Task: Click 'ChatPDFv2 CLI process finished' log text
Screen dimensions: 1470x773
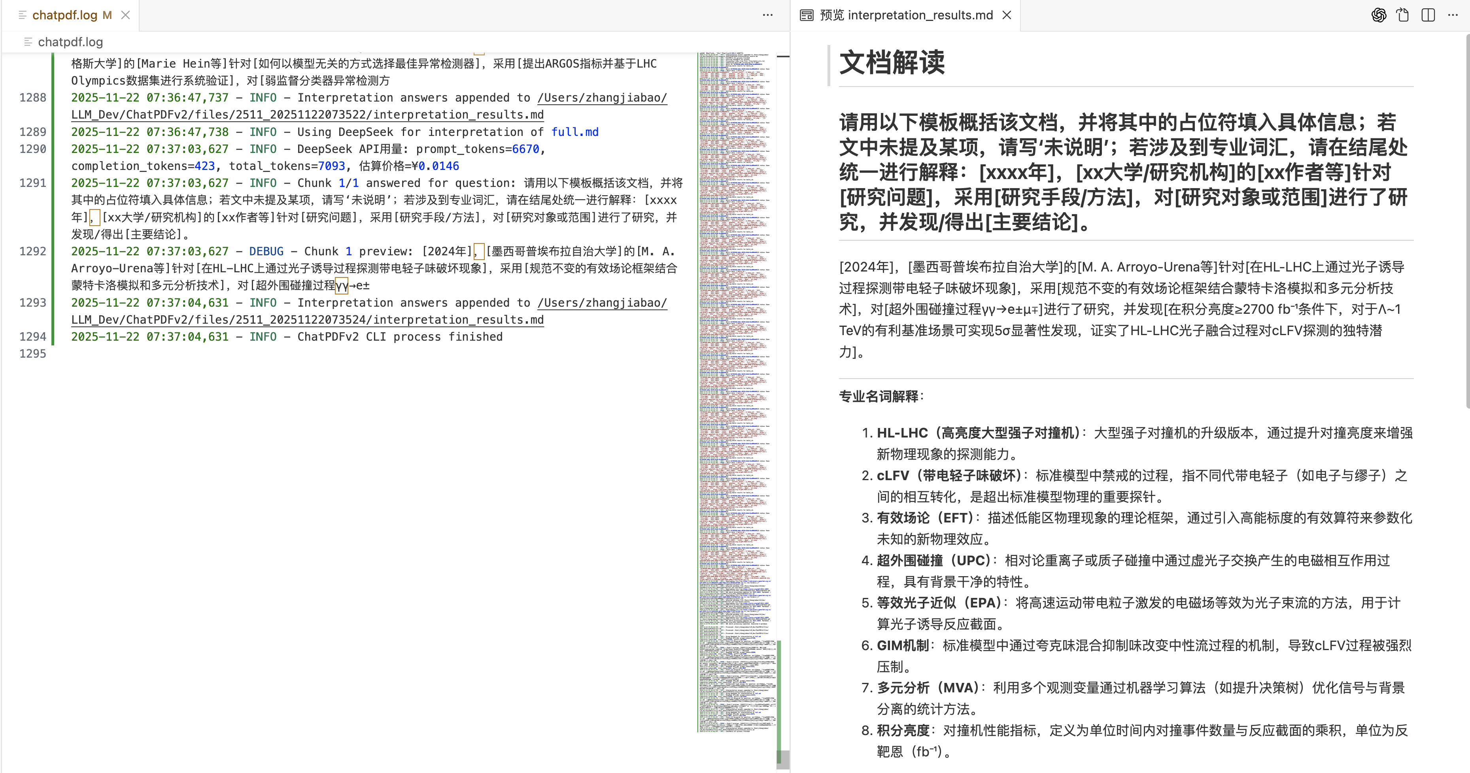Action: (x=399, y=337)
